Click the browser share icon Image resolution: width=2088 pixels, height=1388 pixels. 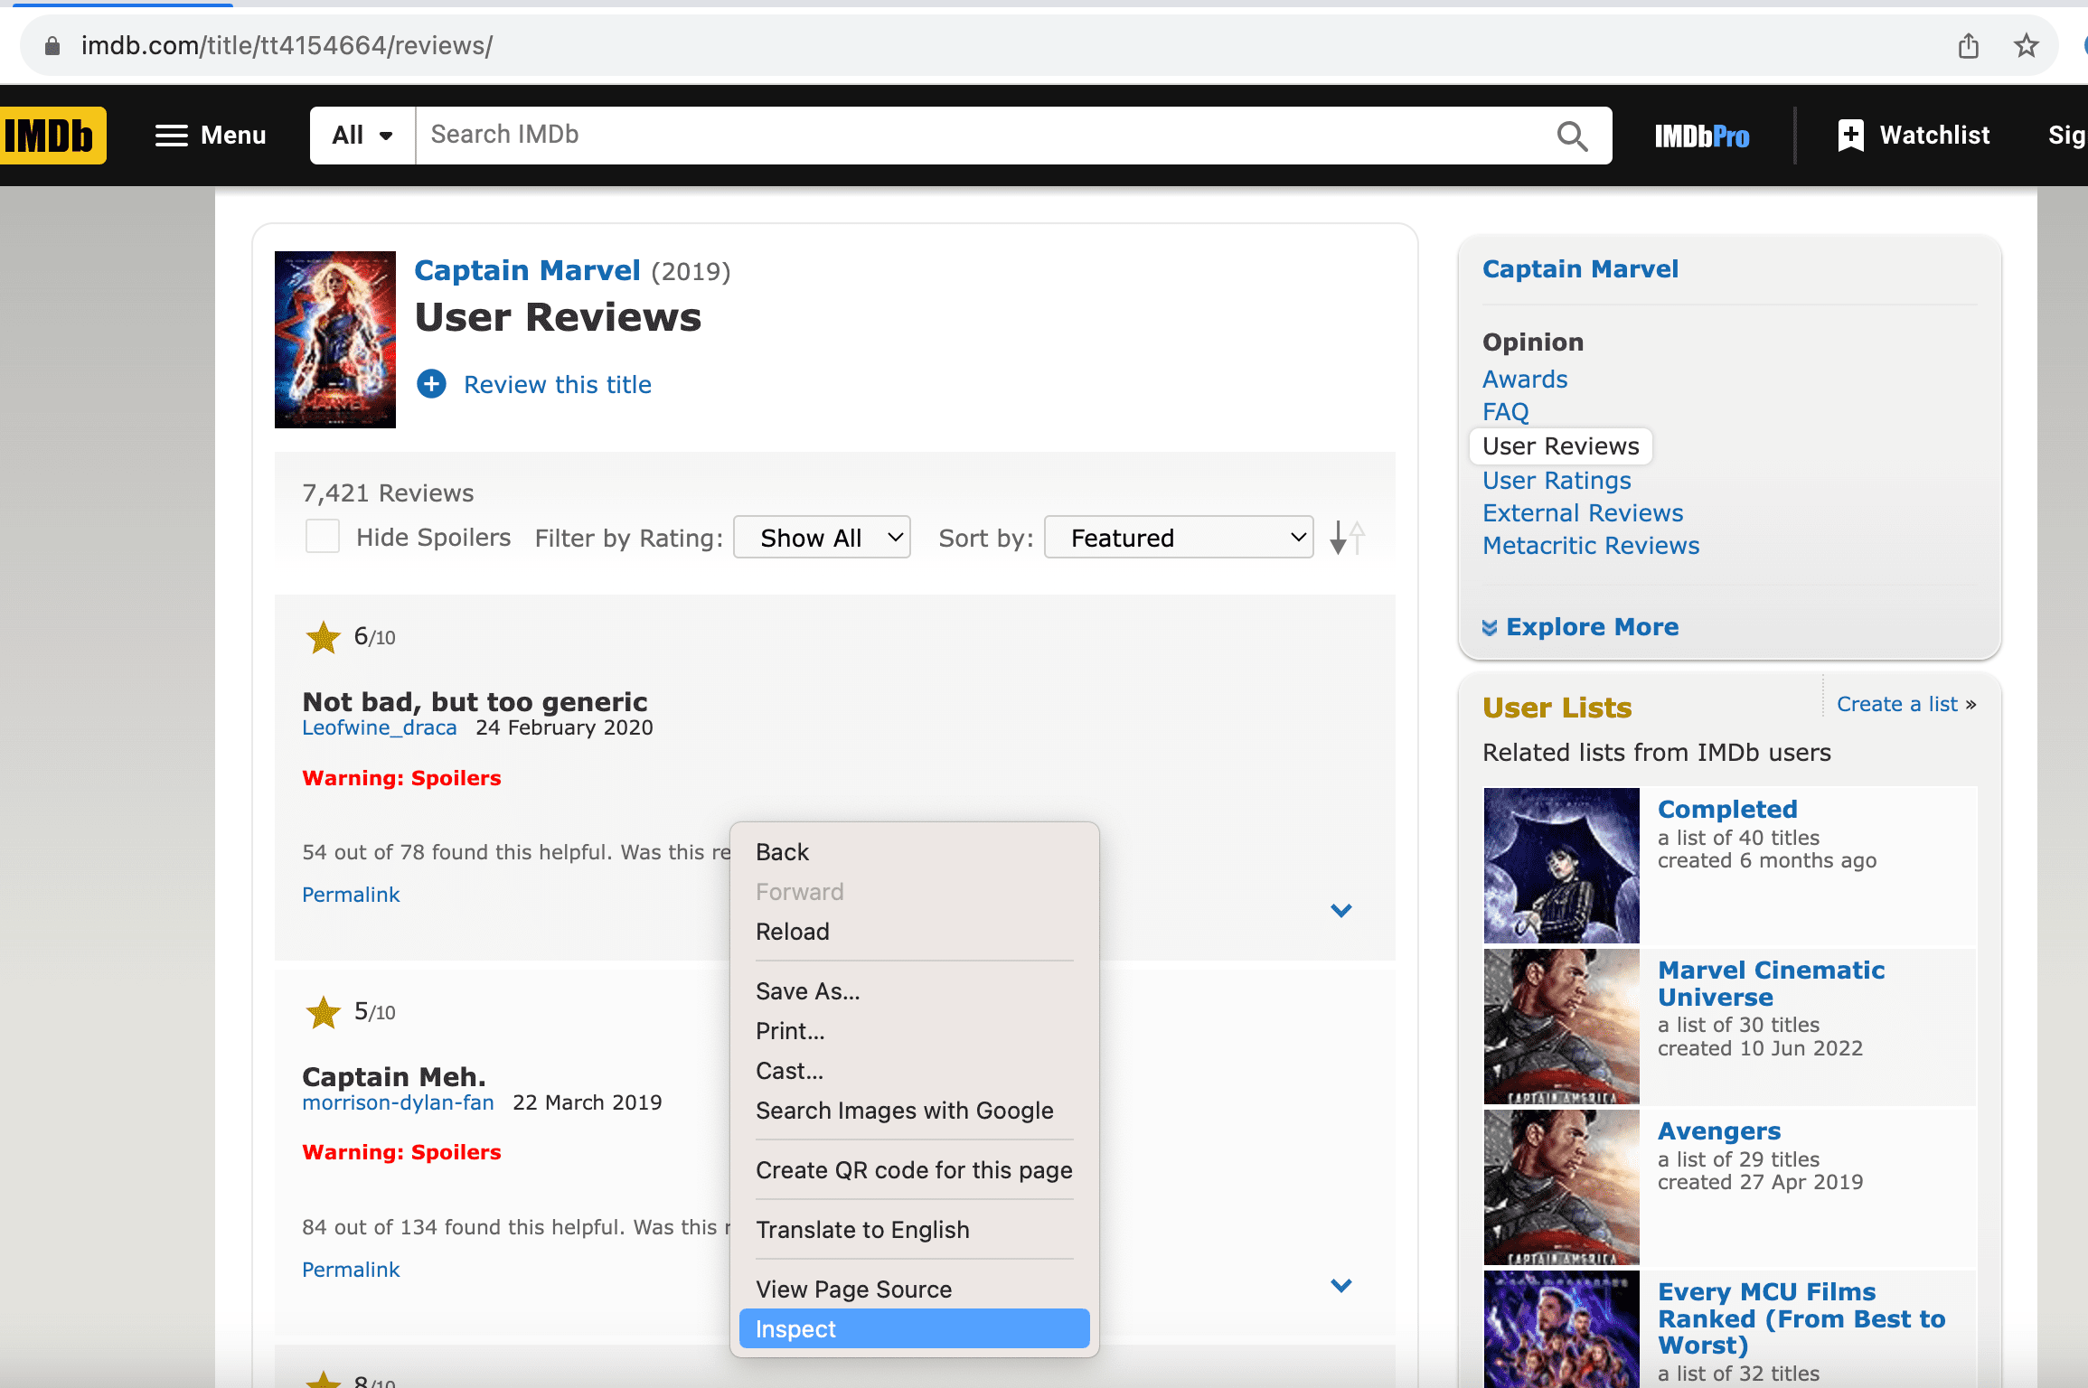1968,45
